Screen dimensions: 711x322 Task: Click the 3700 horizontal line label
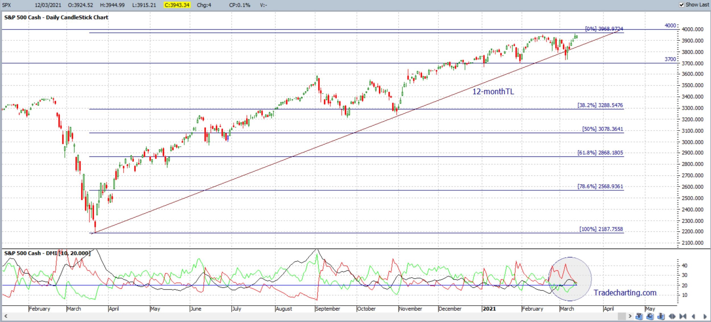pos(670,59)
